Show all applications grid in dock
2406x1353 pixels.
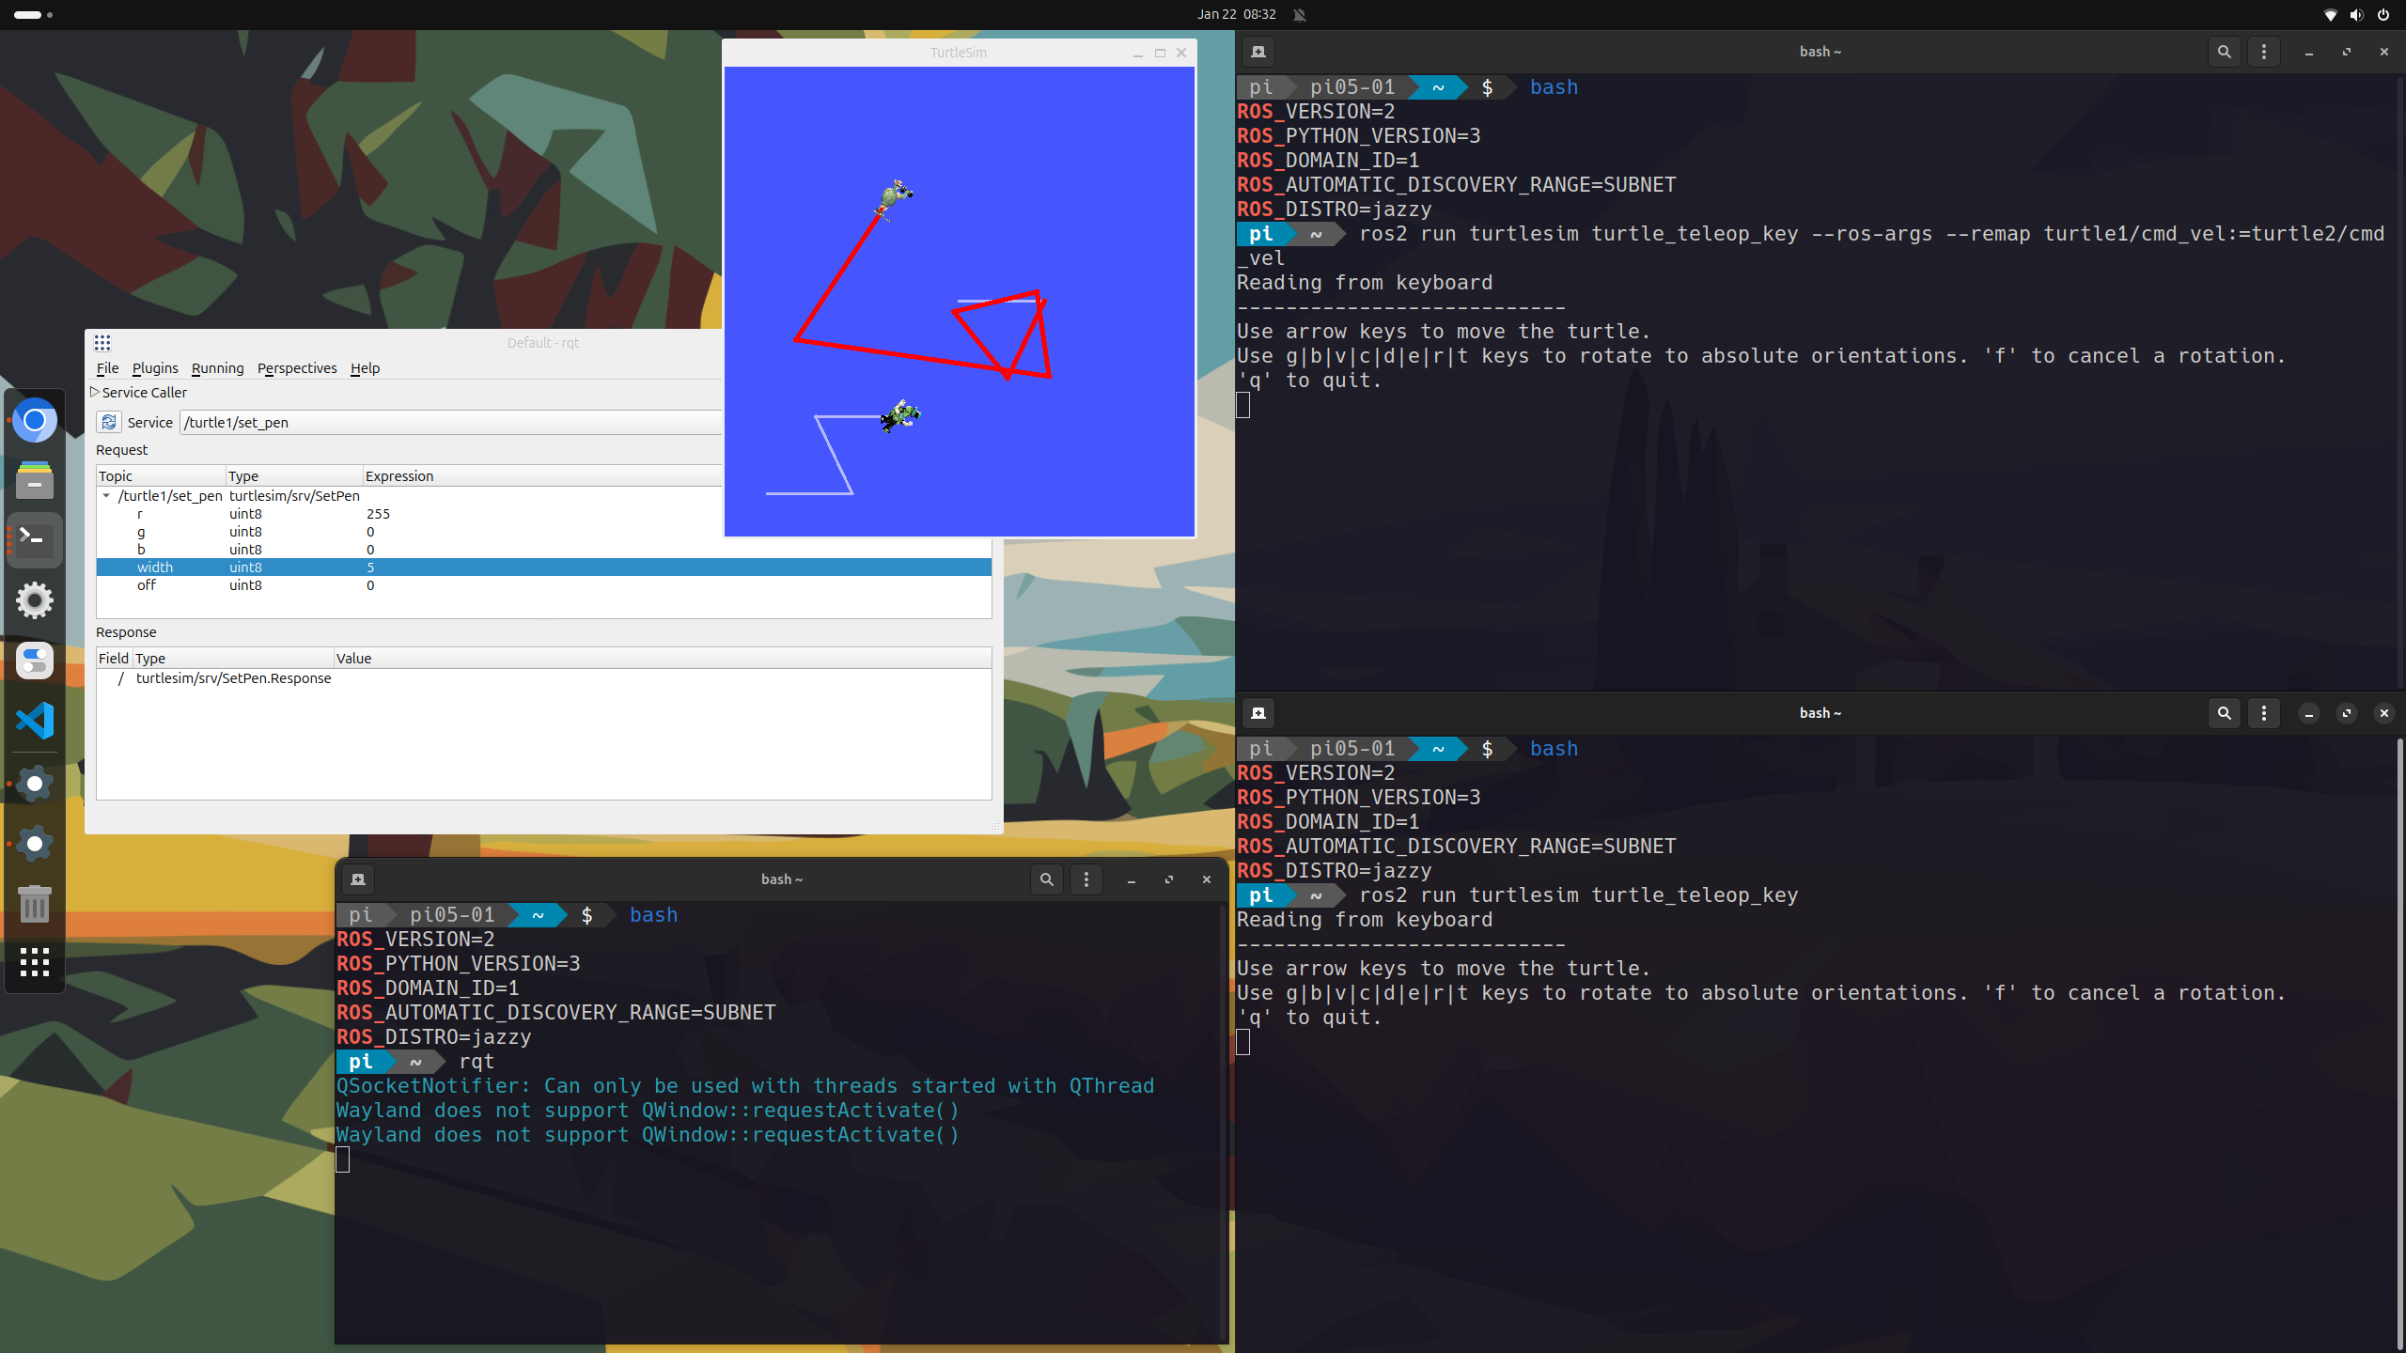pos(35,962)
